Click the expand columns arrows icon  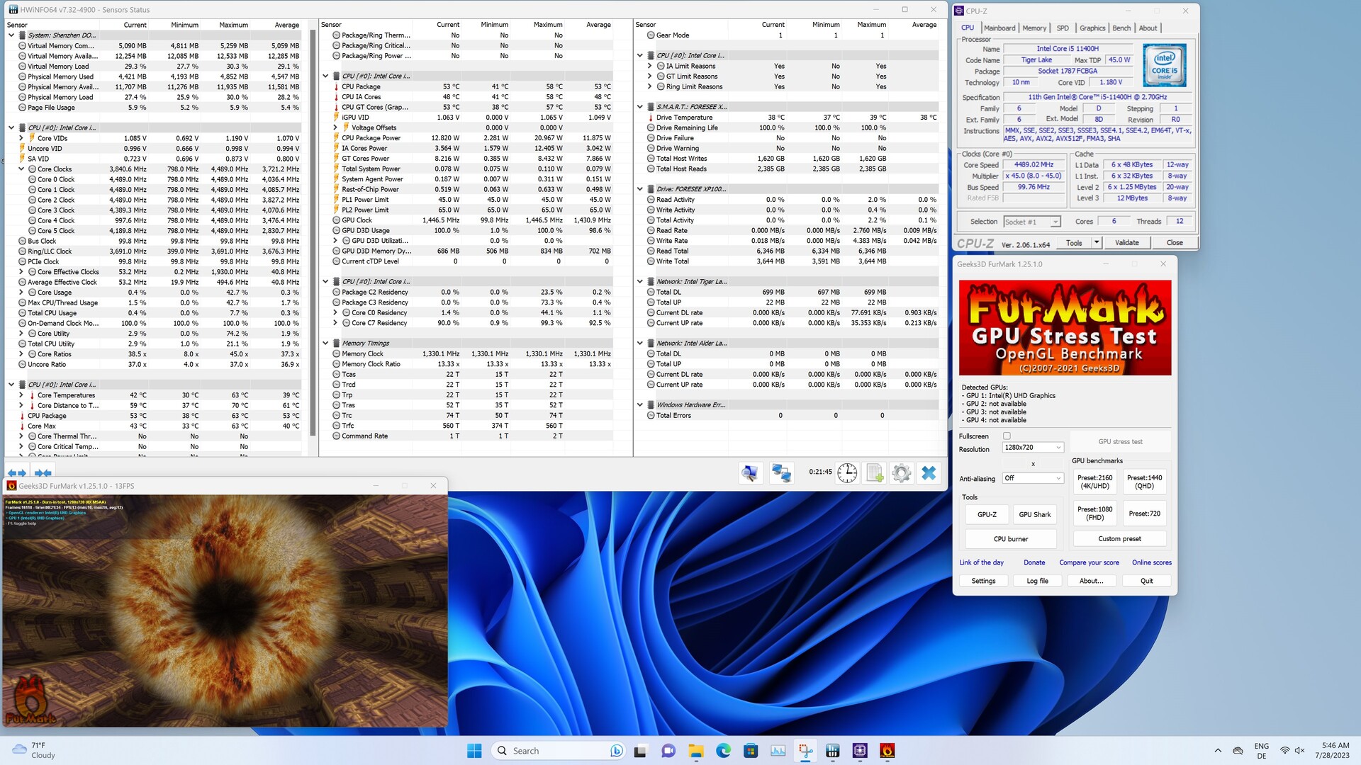(16, 472)
